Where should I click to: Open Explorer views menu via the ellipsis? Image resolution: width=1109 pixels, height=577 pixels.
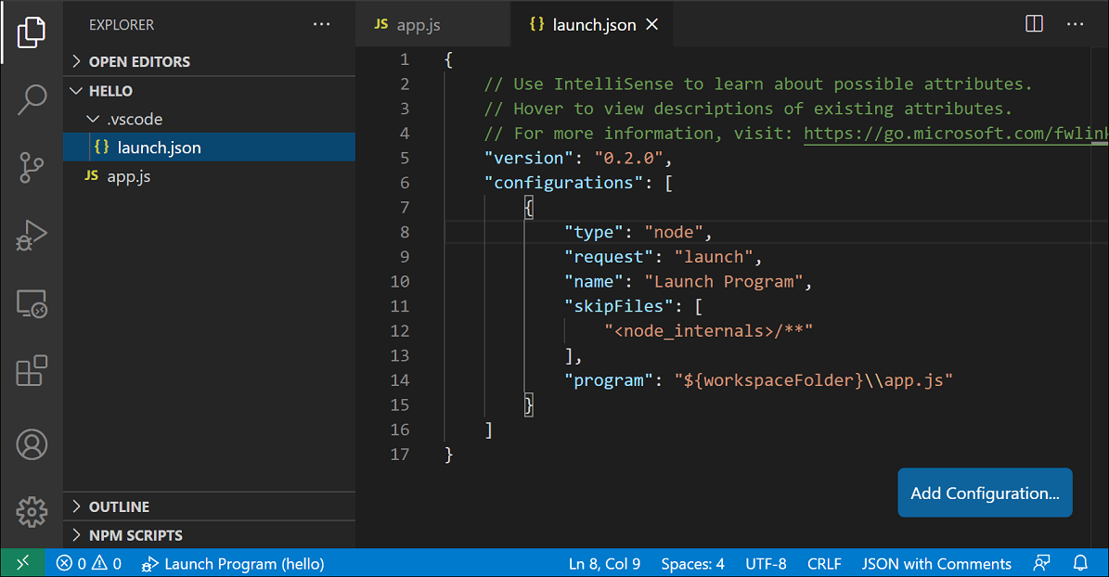click(x=321, y=24)
